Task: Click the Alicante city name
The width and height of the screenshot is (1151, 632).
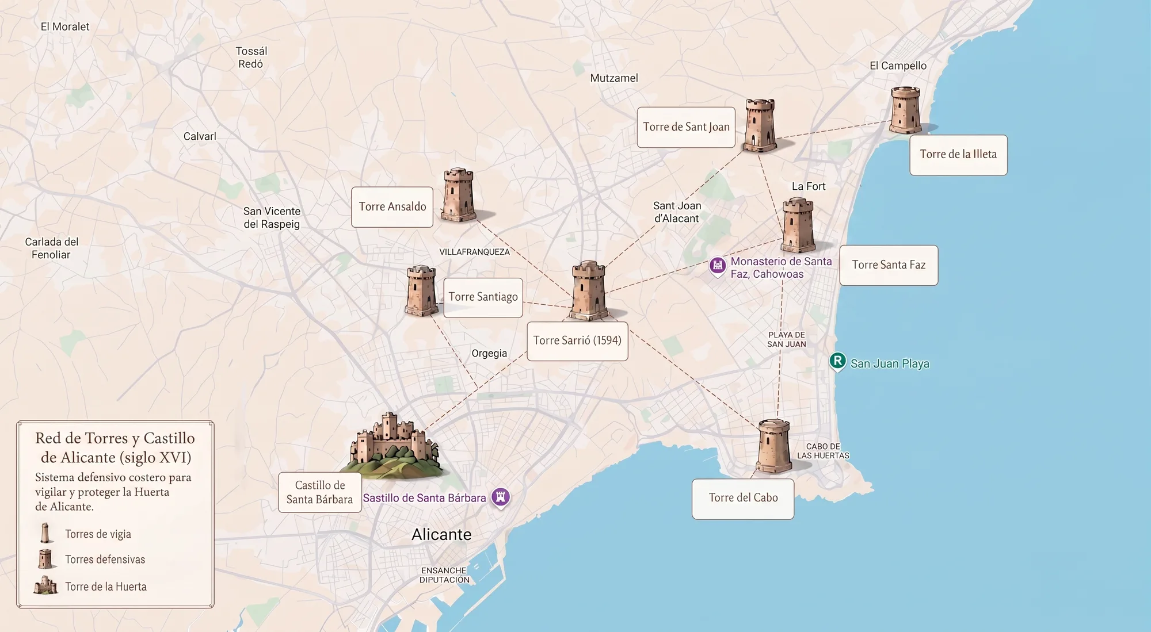Action: 441,535
